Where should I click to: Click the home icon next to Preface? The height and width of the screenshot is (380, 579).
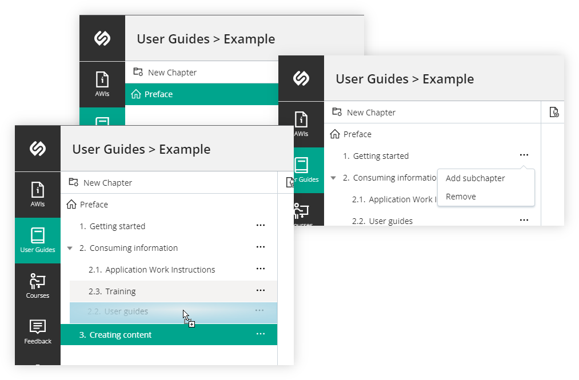70,204
